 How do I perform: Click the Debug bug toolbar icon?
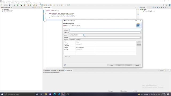14,5
